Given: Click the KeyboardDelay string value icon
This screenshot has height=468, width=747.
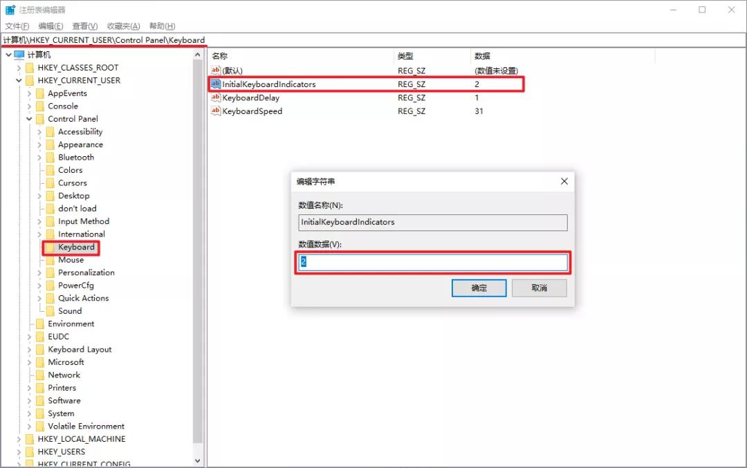Looking at the screenshot, I should click(x=216, y=97).
